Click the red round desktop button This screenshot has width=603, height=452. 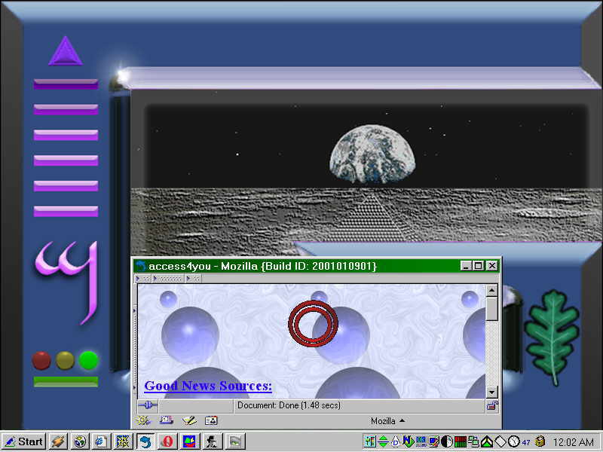41,360
